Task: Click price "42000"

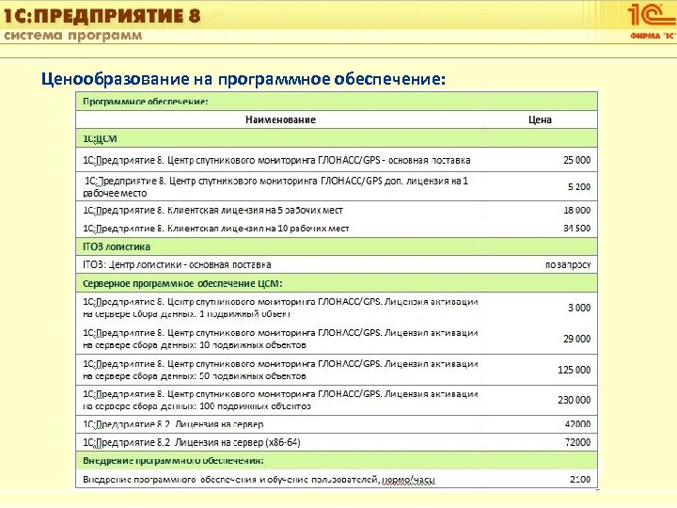Action: pos(577,424)
